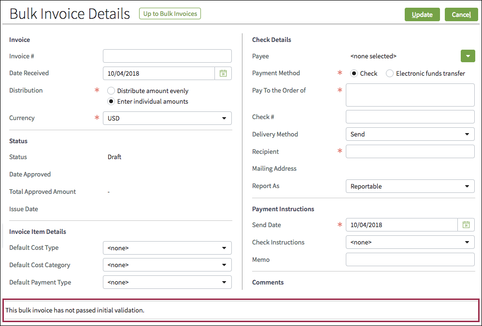The height and width of the screenshot is (326, 482).
Task: Open the Delivery Method dropdown
Action: point(410,134)
